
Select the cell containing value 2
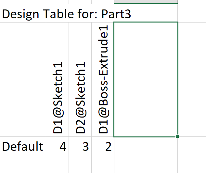tap(103, 146)
